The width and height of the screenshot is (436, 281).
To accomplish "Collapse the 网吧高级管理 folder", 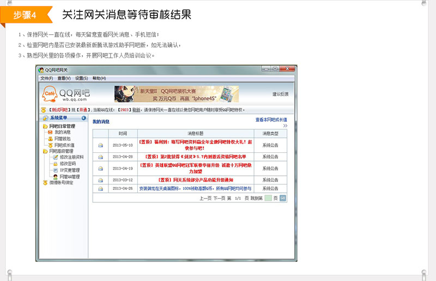I will pyautogui.click(x=45, y=151).
